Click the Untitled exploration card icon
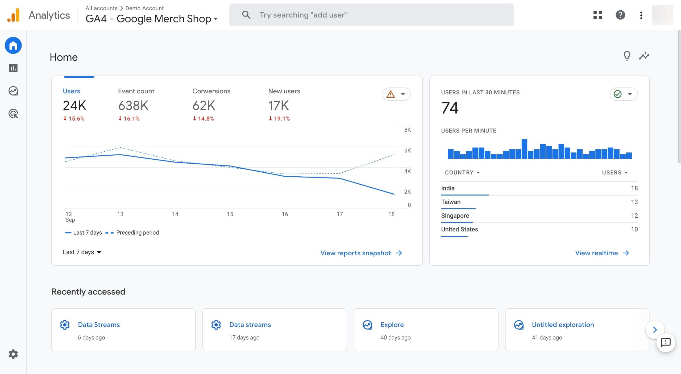The height and width of the screenshot is (374, 681). pyautogui.click(x=519, y=325)
